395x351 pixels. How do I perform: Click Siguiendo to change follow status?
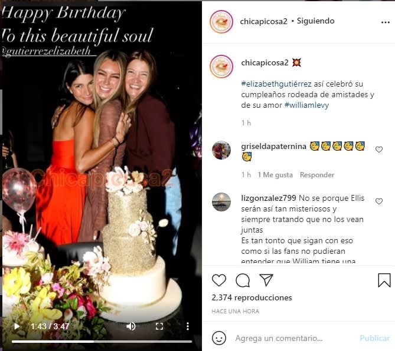tap(315, 21)
